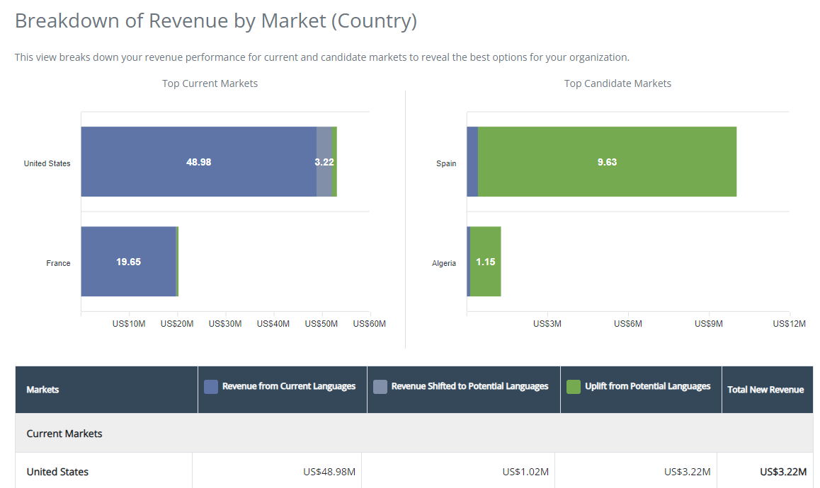Viewport: 820px width, 488px height.
Task: Click the Revenue from Current Languages header text
Action: click(x=289, y=386)
